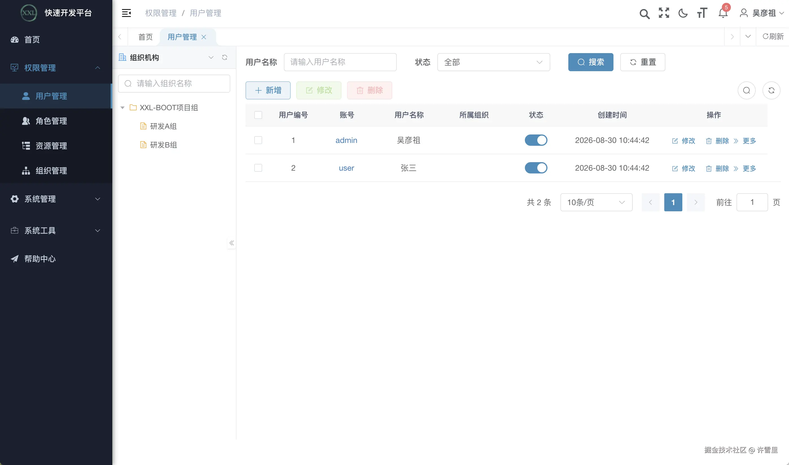Toggle the select-all header checkbox

258,115
